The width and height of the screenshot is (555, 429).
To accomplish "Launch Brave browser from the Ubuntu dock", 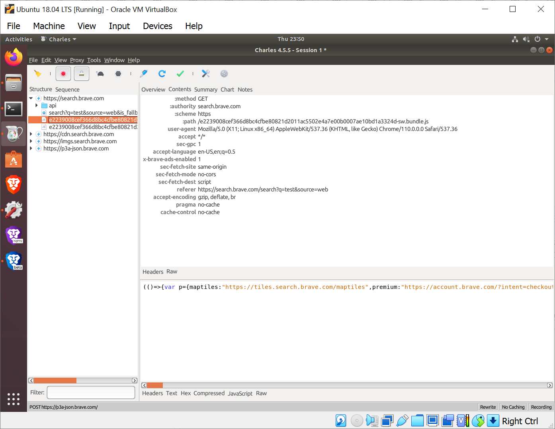I will (x=14, y=184).
